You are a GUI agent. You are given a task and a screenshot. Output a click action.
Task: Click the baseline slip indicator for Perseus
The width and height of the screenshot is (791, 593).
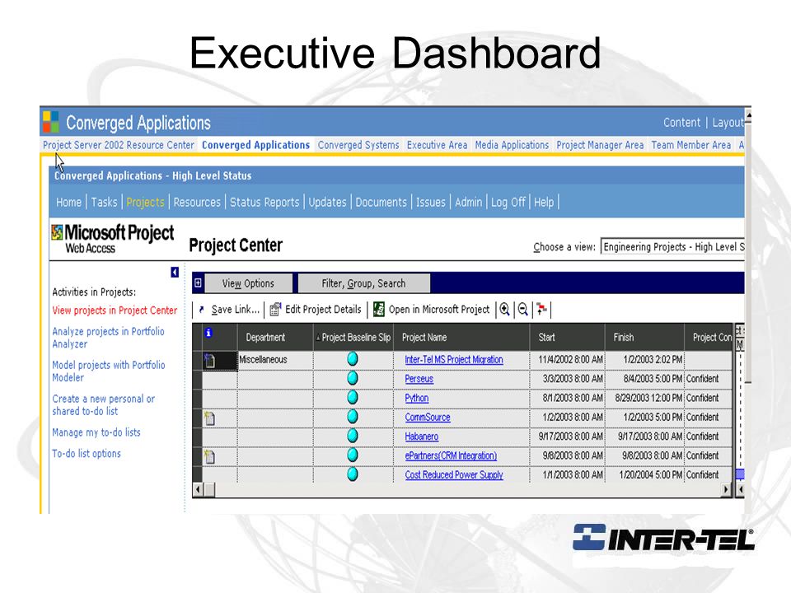click(x=353, y=378)
